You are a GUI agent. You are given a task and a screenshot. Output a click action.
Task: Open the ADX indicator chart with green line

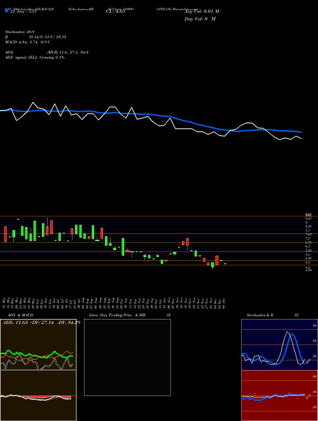click(38, 344)
